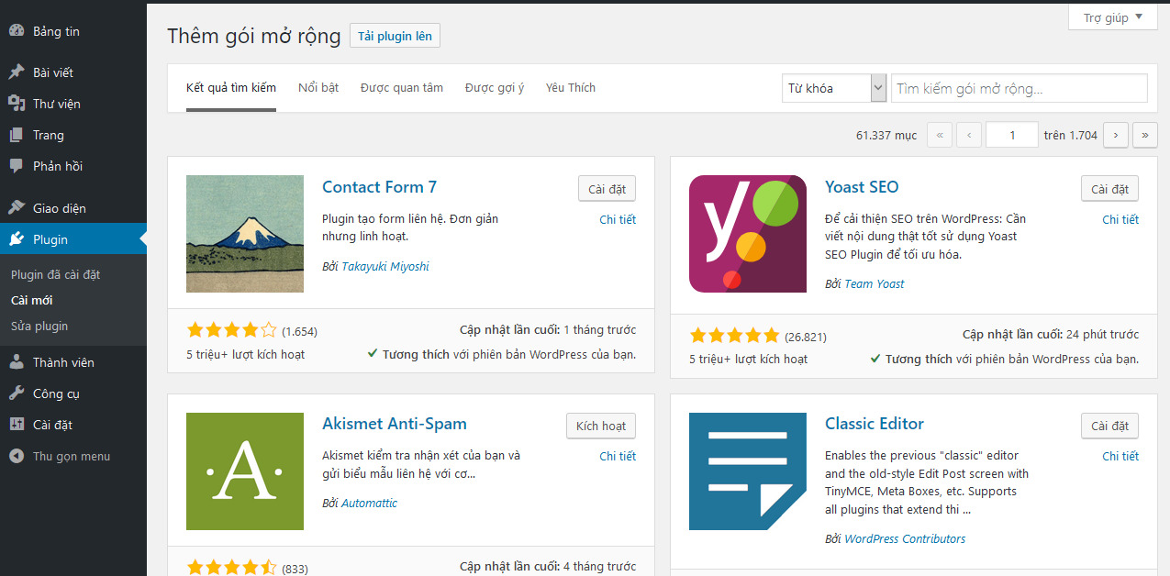The width and height of the screenshot is (1170, 576).
Task: Expand the Trợ giúp help panel
Action: click(1112, 17)
